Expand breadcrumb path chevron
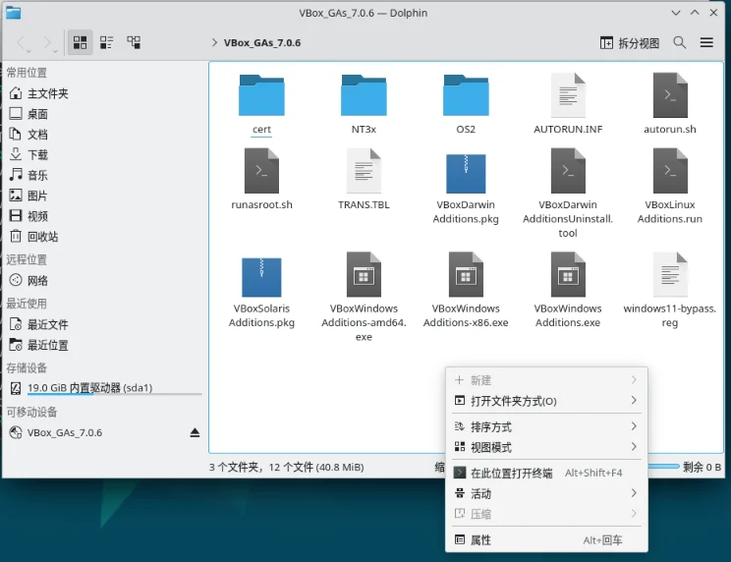The width and height of the screenshot is (731, 562). [x=214, y=43]
